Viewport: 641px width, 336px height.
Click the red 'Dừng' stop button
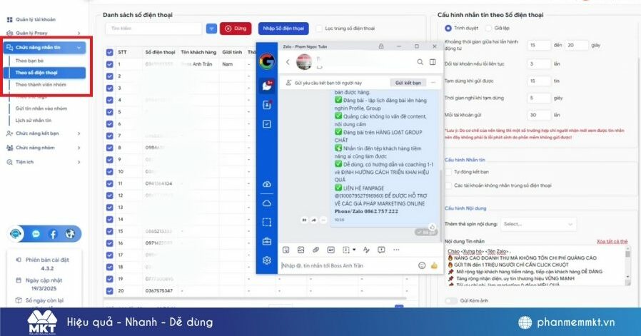(x=236, y=29)
